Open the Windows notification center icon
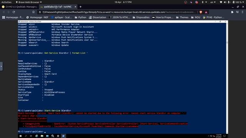The image size is (246, 138). pos(224,136)
